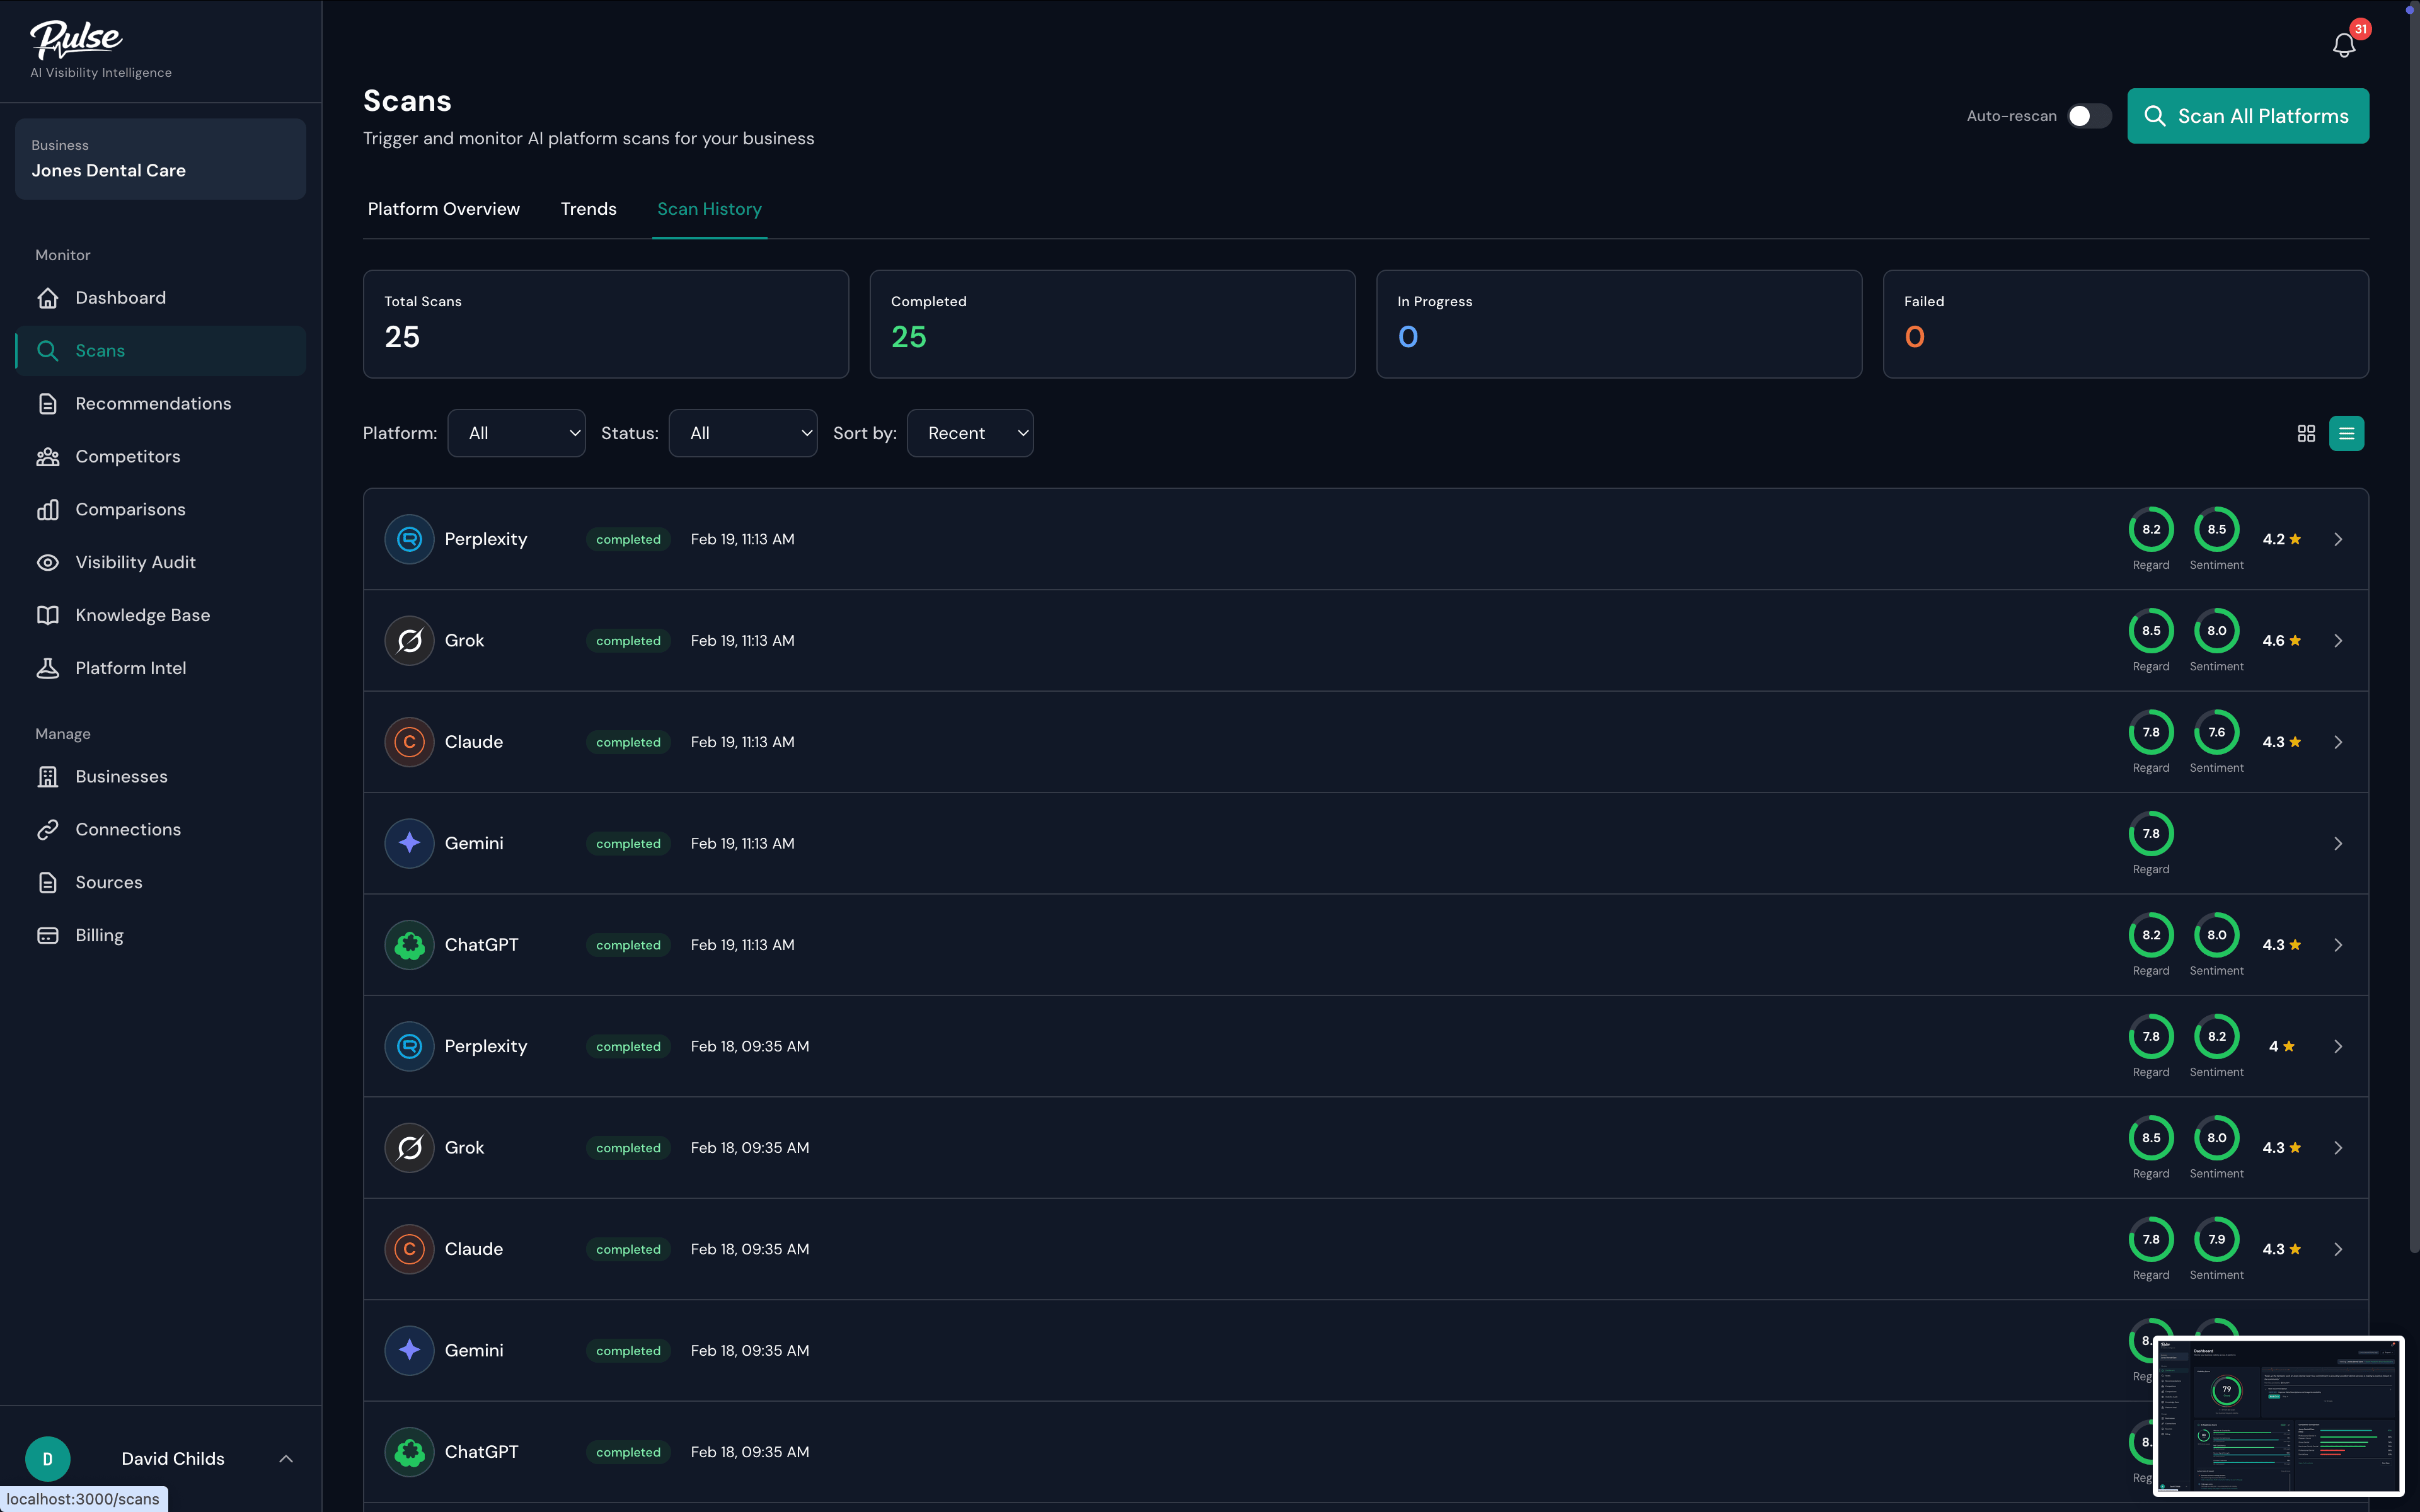Select the list view layout toggle
The width and height of the screenshot is (2420, 1512).
pyautogui.click(x=2347, y=433)
